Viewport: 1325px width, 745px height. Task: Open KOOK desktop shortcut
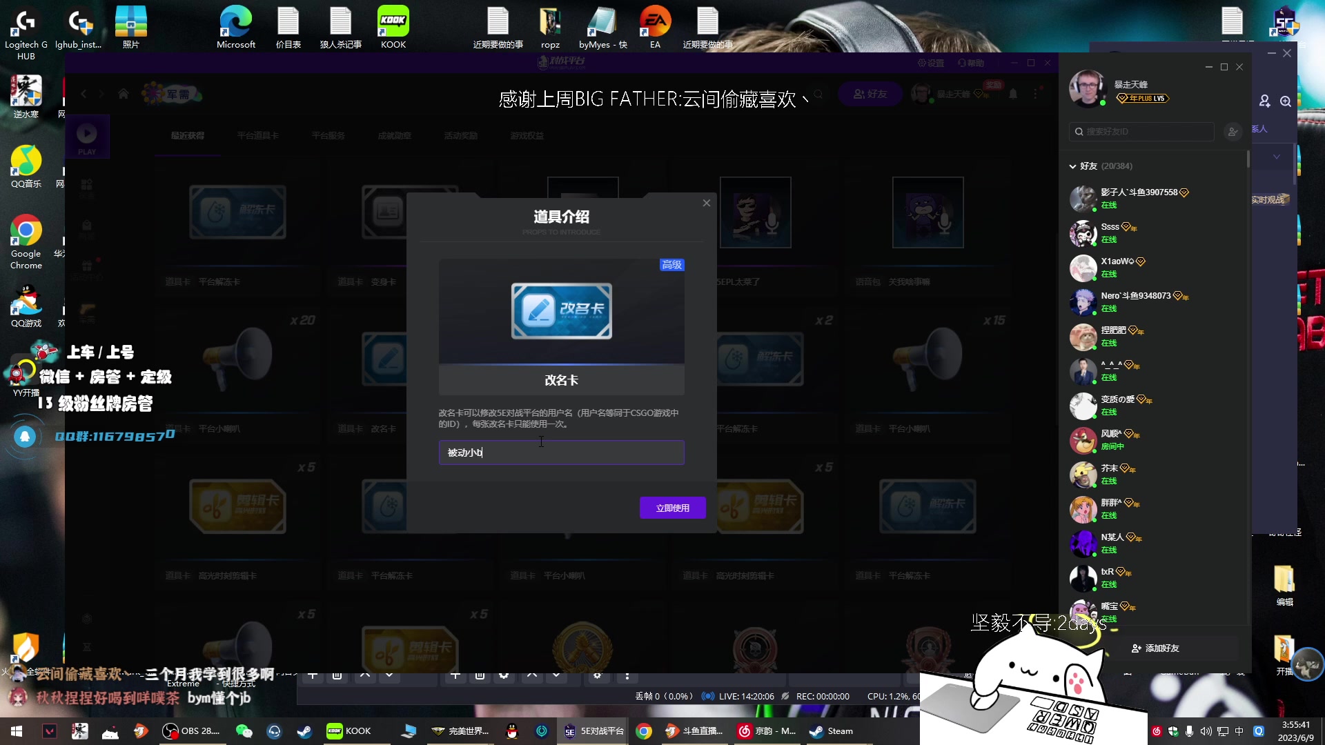pyautogui.click(x=393, y=28)
